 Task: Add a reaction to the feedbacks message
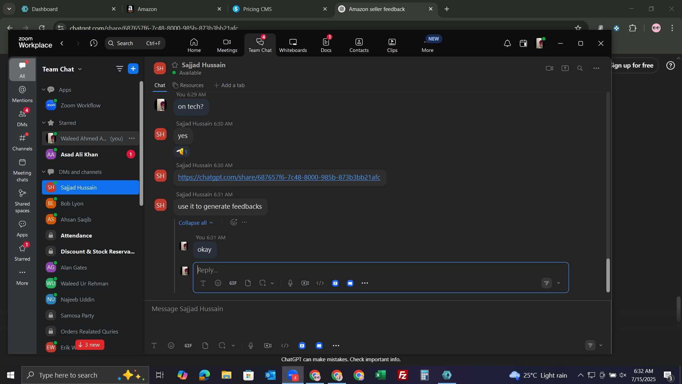pyautogui.click(x=234, y=222)
